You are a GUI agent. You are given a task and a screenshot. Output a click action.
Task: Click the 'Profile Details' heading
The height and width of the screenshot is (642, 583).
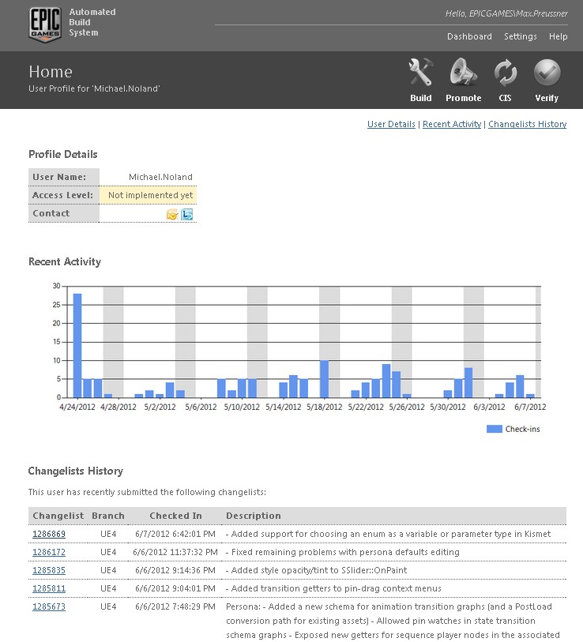pos(63,154)
